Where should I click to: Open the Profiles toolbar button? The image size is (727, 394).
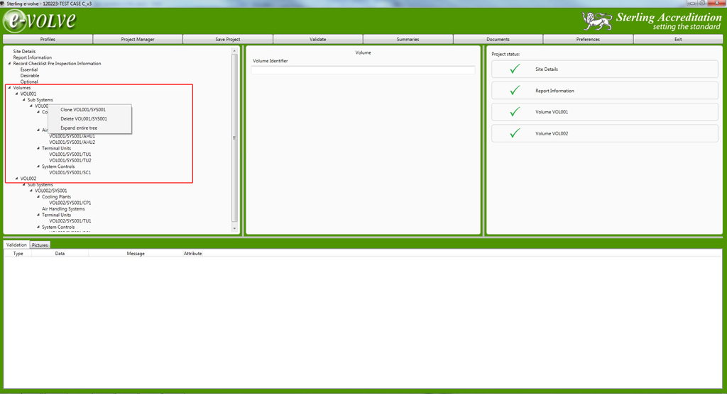point(48,40)
